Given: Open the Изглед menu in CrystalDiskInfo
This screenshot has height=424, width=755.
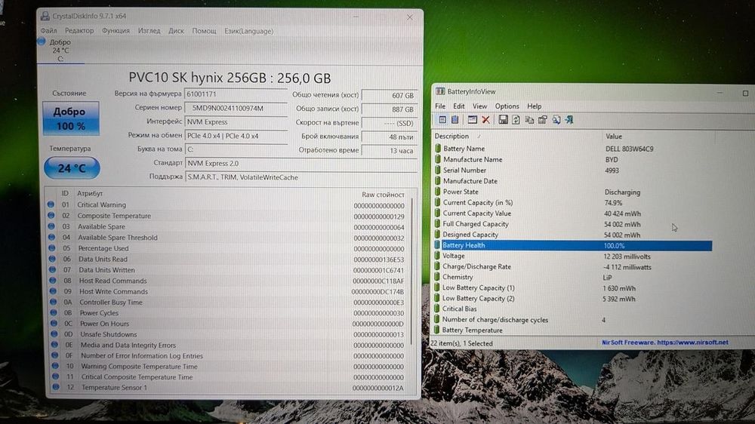Looking at the screenshot, I should [149, 31].
